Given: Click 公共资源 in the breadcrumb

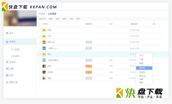Looking at the screenshot, I should pos(52,14).
